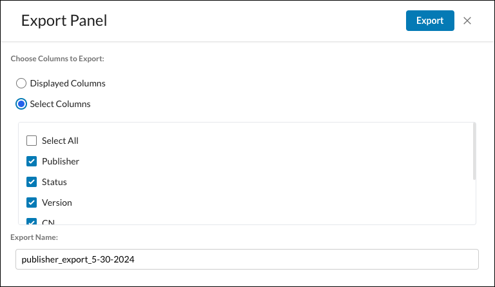The height and width of the screenshot is (287, 495).
Task: Click the Choose Columns to Export label
Action: click(x=57, y=59)
